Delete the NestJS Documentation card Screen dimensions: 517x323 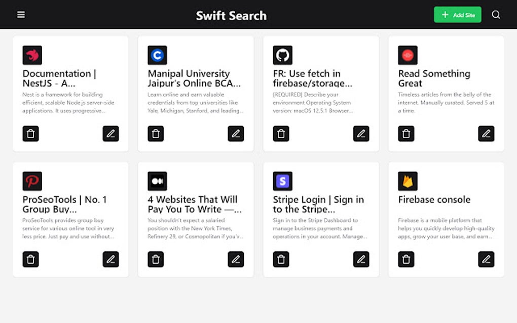30,134
